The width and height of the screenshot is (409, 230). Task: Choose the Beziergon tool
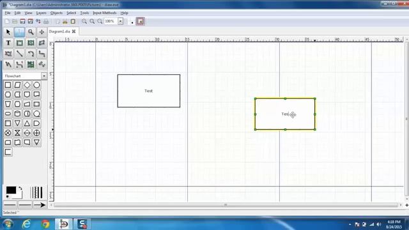pyautogui.click(x=8, y=54)
